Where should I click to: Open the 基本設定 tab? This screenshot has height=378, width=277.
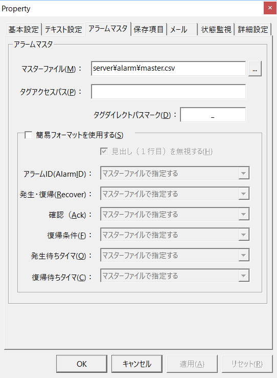coord(24,29)
